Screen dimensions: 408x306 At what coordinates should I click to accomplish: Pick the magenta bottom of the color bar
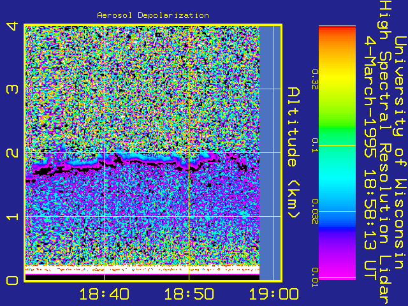[x=337, y=272]
